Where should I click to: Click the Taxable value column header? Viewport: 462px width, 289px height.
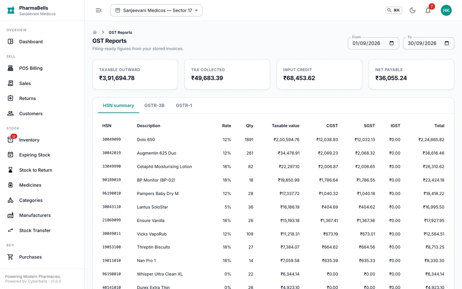coord(286,126)
